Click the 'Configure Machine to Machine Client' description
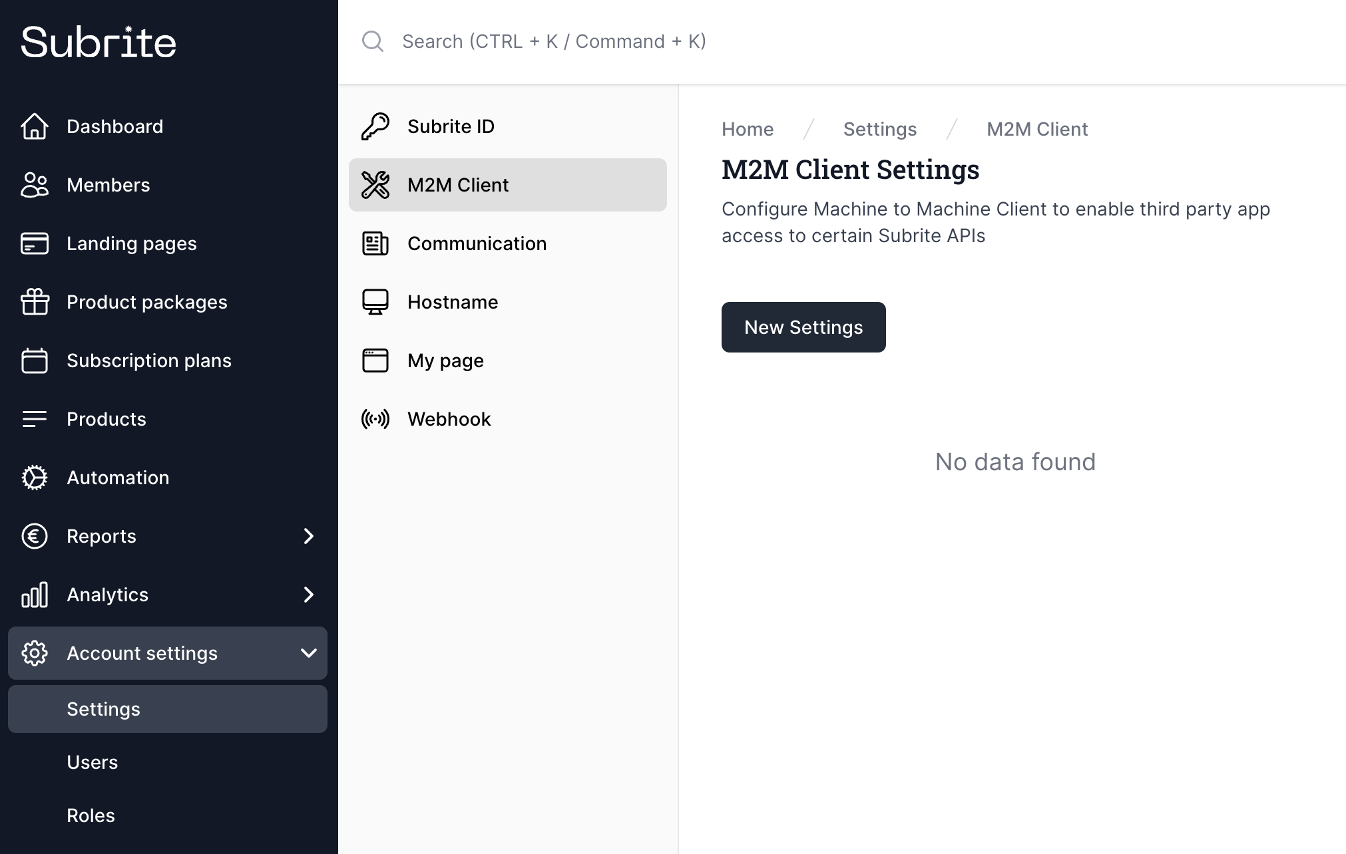The image size is (1346, 854). click(996, 222)
